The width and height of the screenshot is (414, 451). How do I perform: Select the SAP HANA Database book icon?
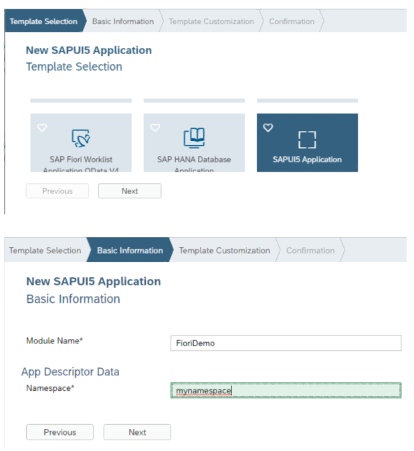click(x=194, y=138)
